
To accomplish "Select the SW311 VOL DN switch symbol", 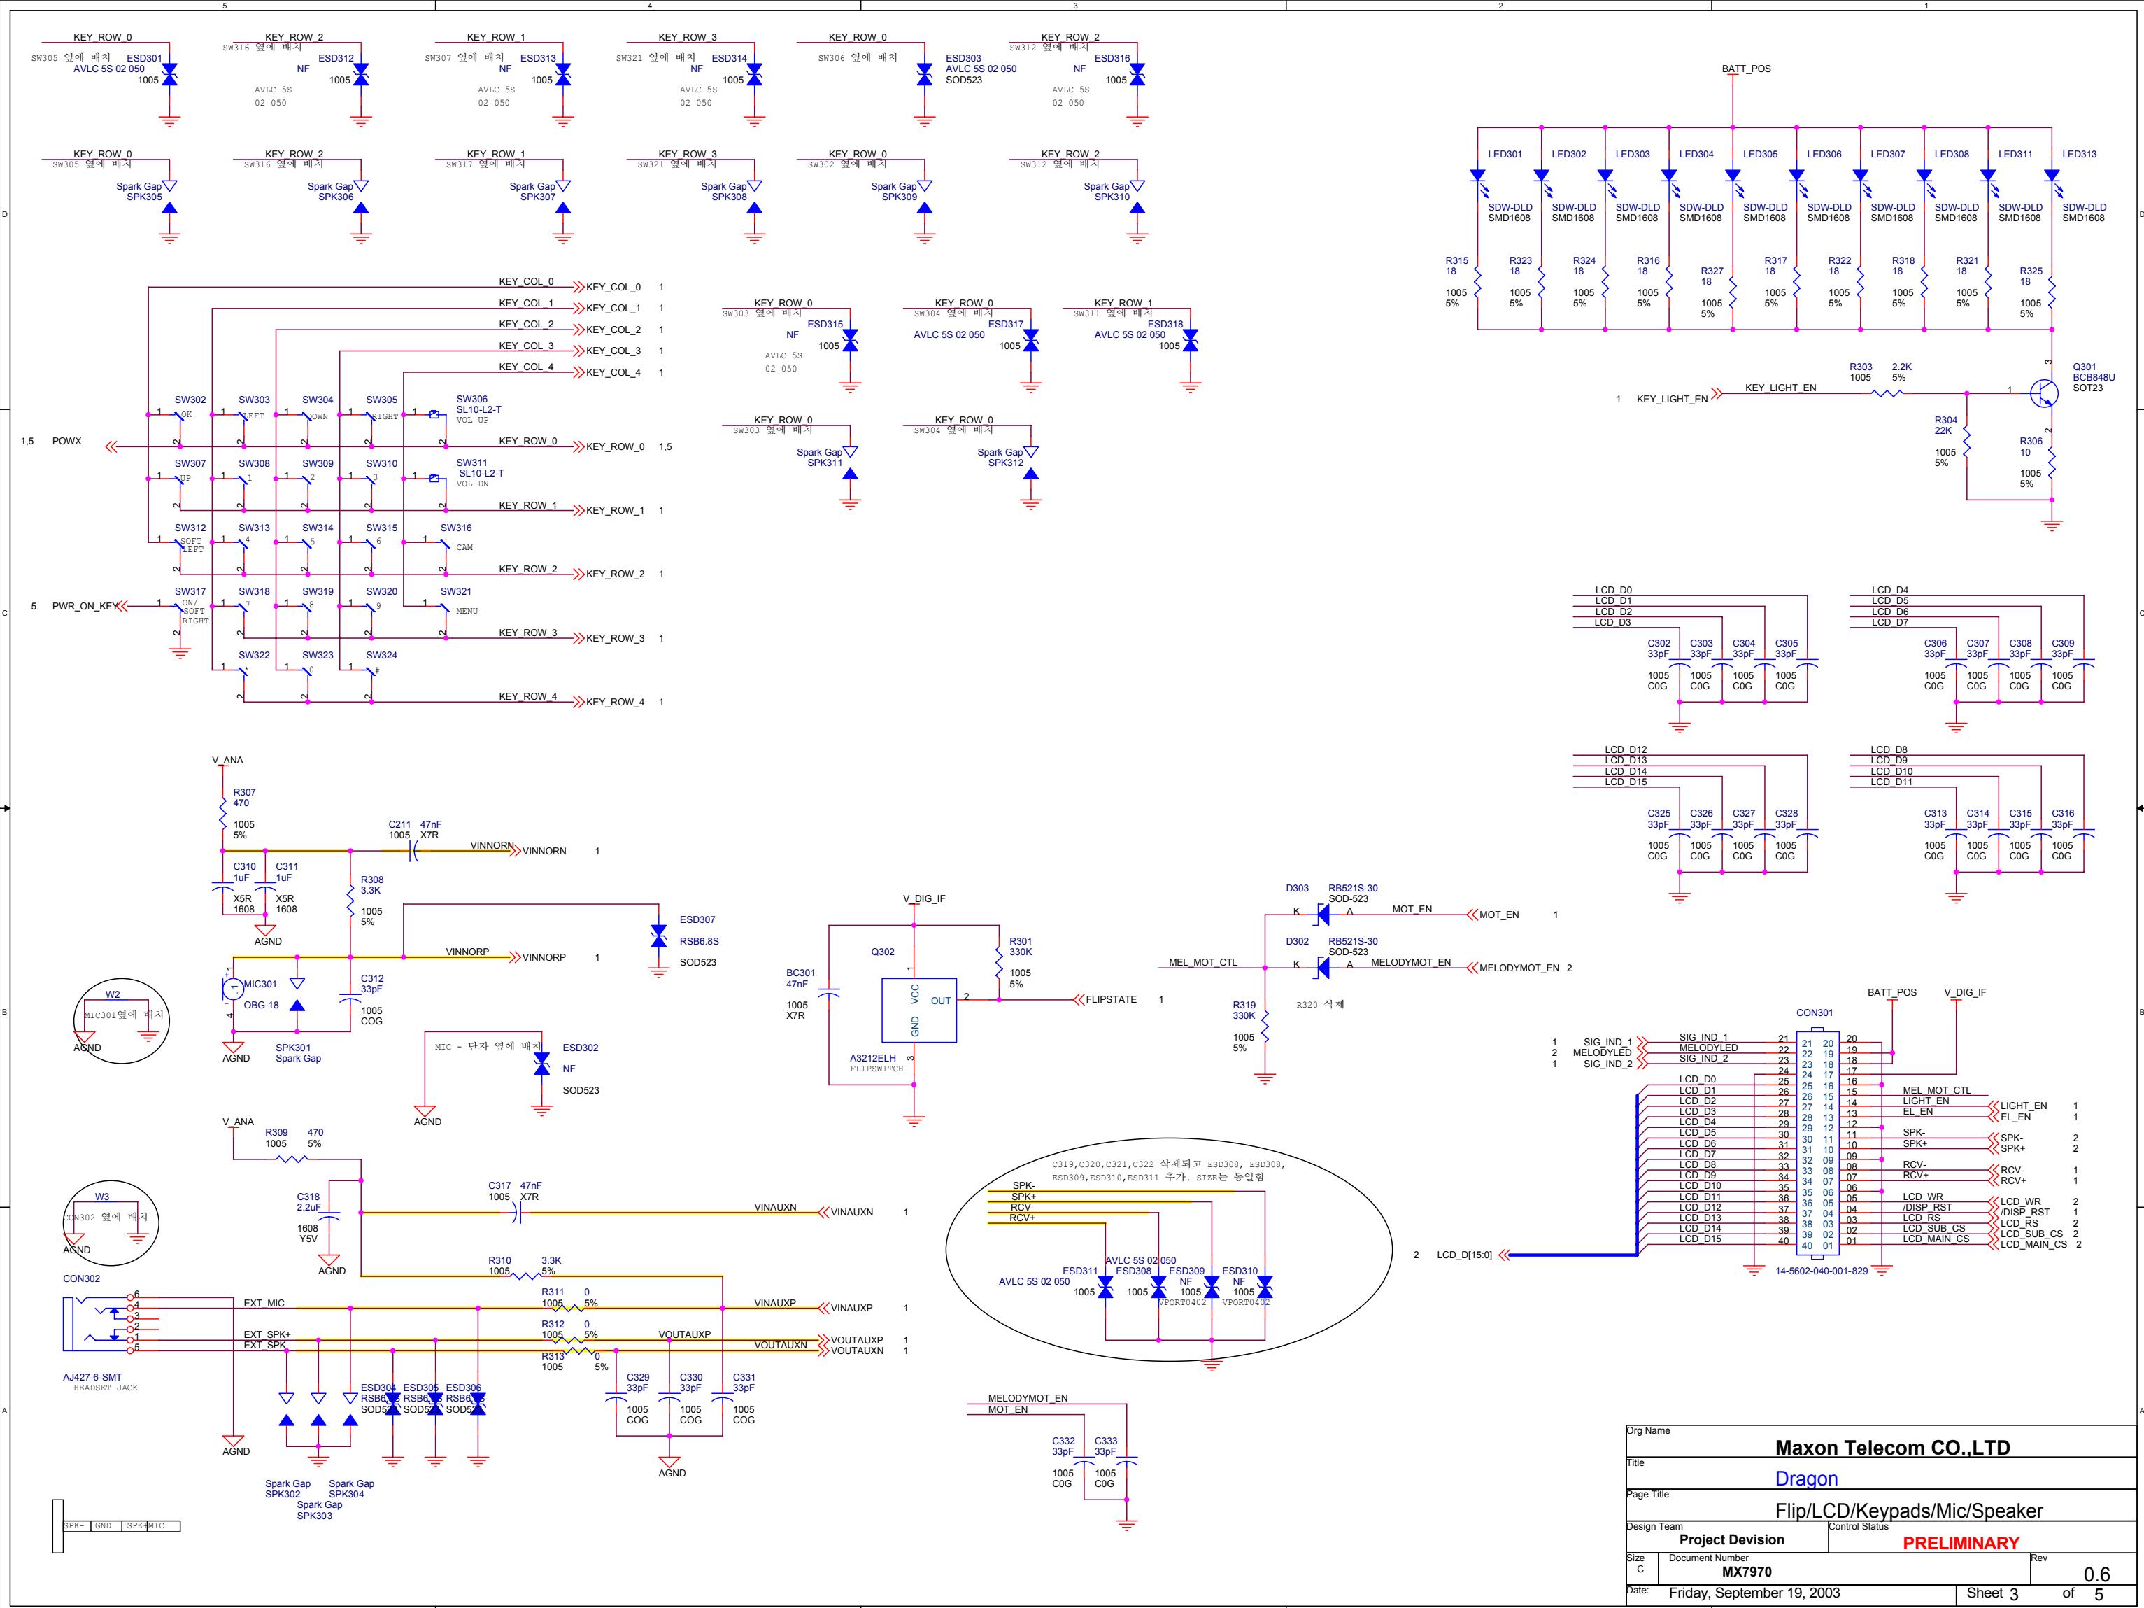I will 434,478.
